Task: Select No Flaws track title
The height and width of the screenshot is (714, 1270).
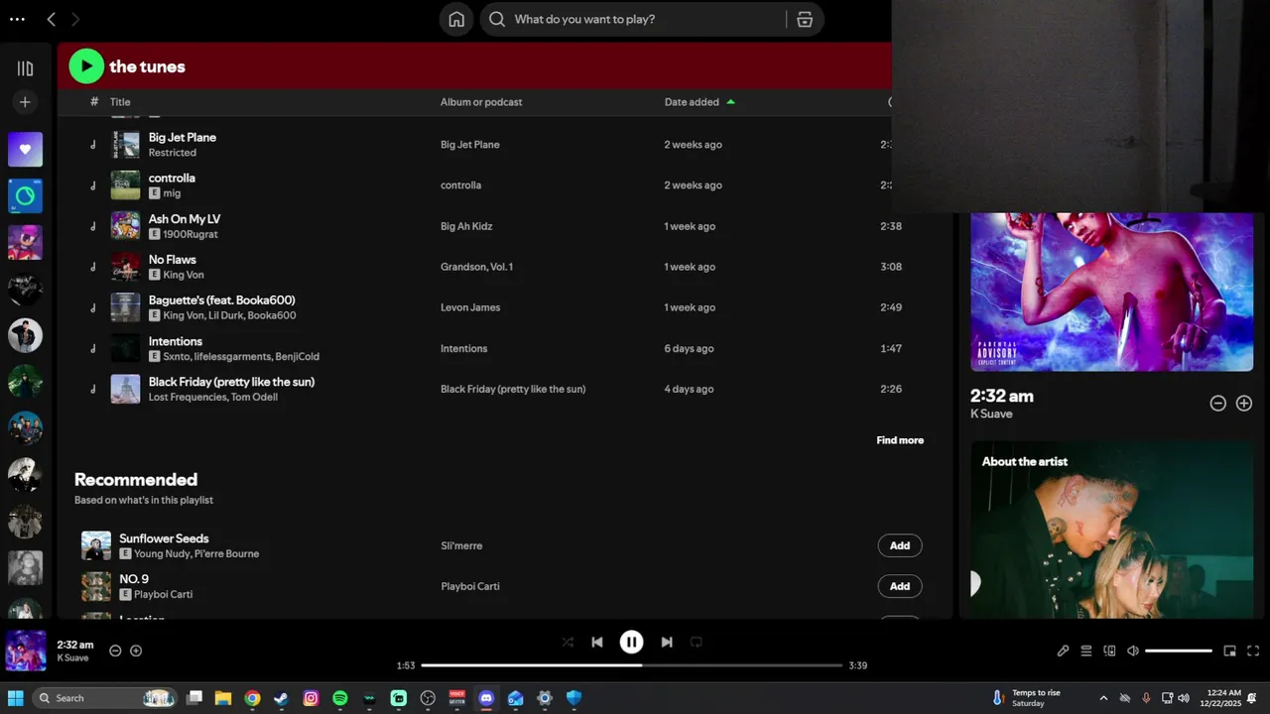Action: [x=173, y=259]
